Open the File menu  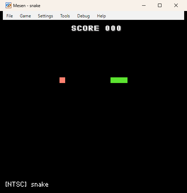coord(10,16)
